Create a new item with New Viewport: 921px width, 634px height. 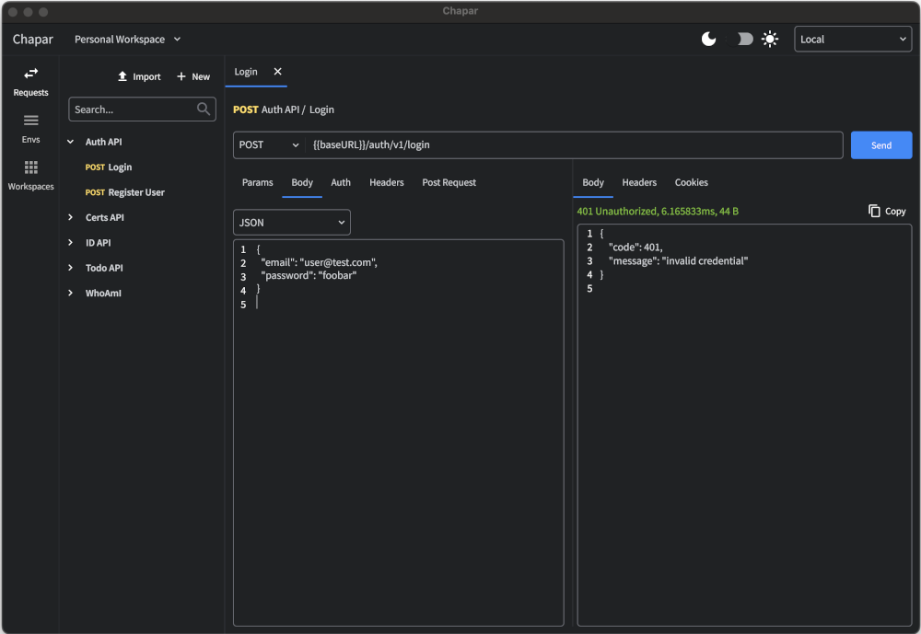point(193,76)
